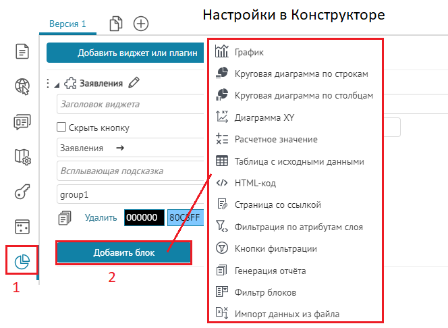The height and width of the screenshot is (328, 448).
Task: Toggle the Скрыть кнопку checkbox
Action: click(x=61, y=127)
